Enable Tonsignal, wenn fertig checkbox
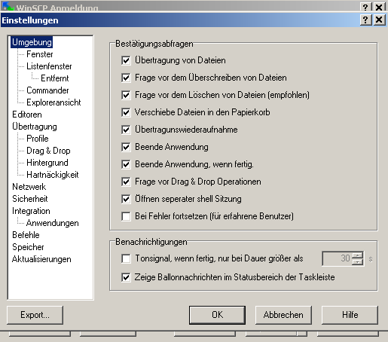 (126, 258)
